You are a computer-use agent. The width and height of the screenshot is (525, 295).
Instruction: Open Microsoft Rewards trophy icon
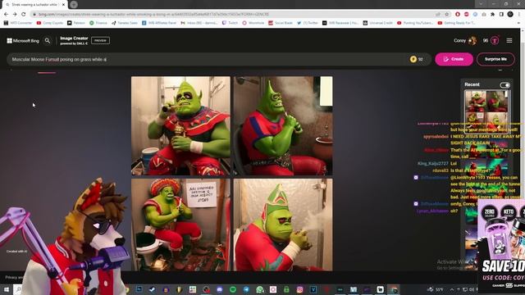coord(495,40)
